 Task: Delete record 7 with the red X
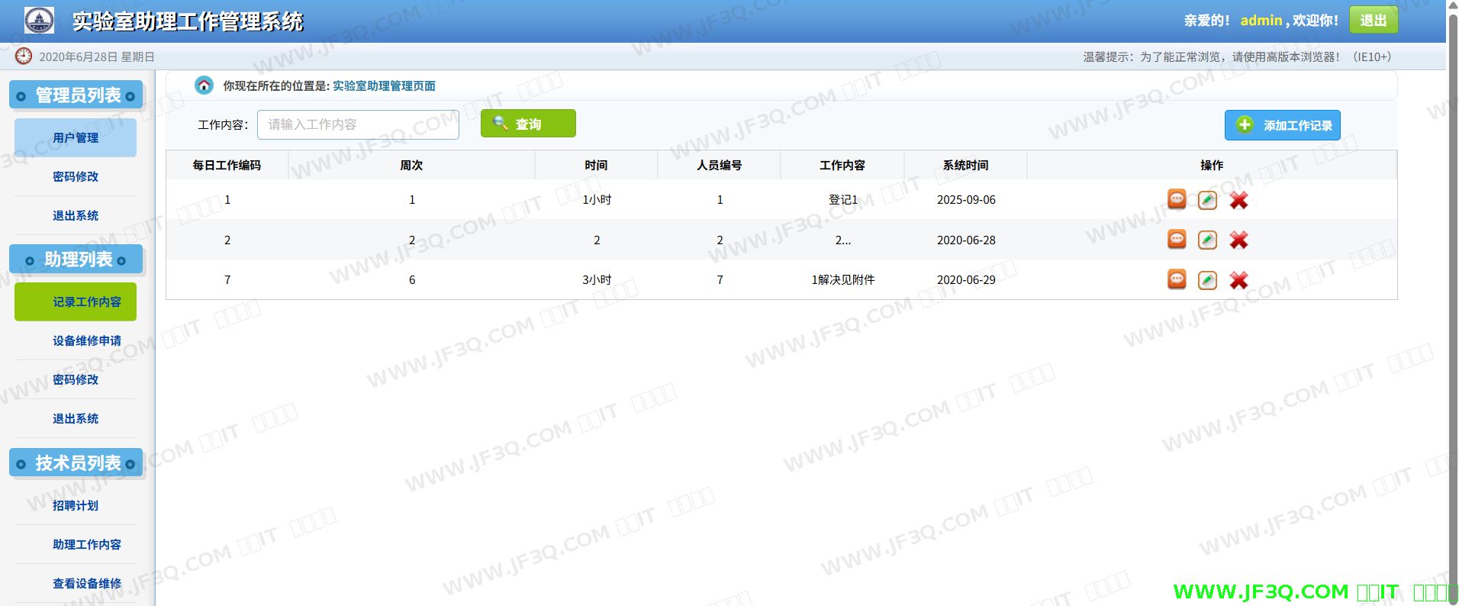pos(1238,280)
